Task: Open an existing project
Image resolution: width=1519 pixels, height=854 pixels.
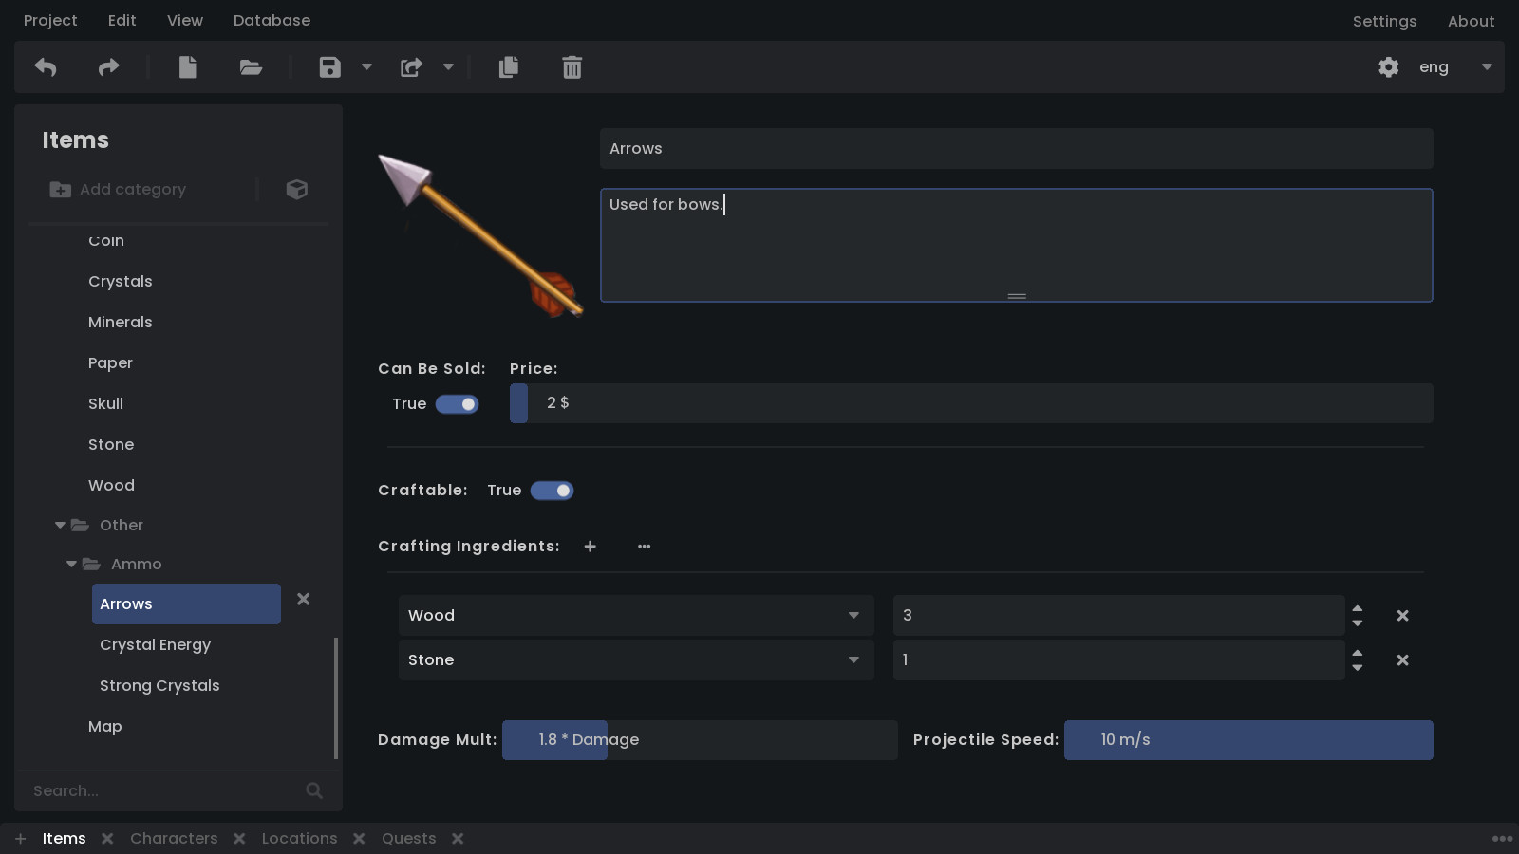Action: click(x=250, y=67)
